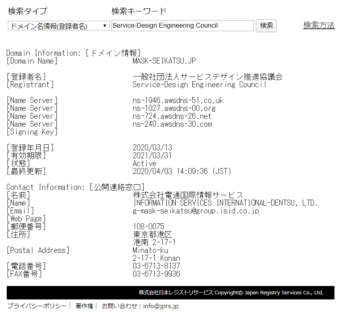Click the [Email] label
This screenshot has width=355, height=316.
(x=21, y=211)
